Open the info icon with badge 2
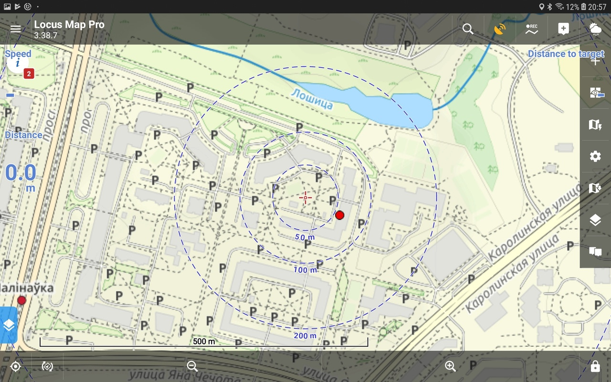This screenshot has height=382, width=611. [18, 63]
